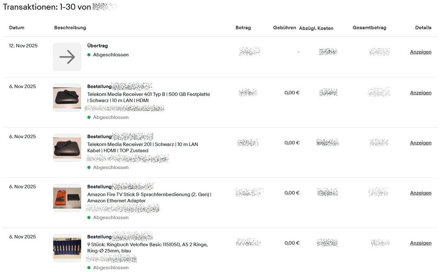Screen dimensions: 442x272
Task: Click the Amazon Fire TV Stick title
Action: [149, 194]
